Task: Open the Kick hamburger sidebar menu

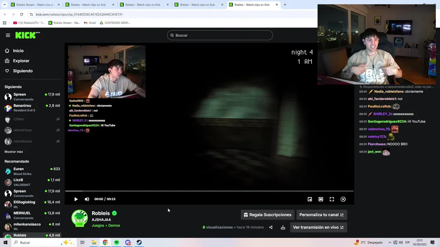Action: coord(8,35)
